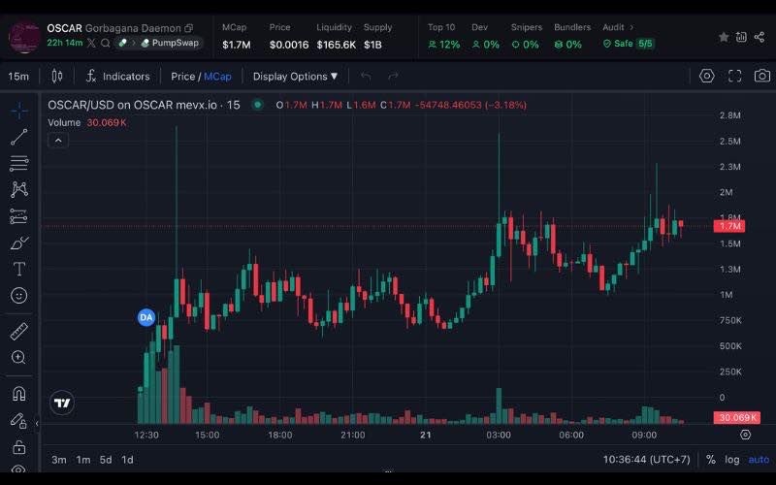The image size is (776, 485).
Task: Open the forecasting and position tools
Action: (x=18, y=216)
